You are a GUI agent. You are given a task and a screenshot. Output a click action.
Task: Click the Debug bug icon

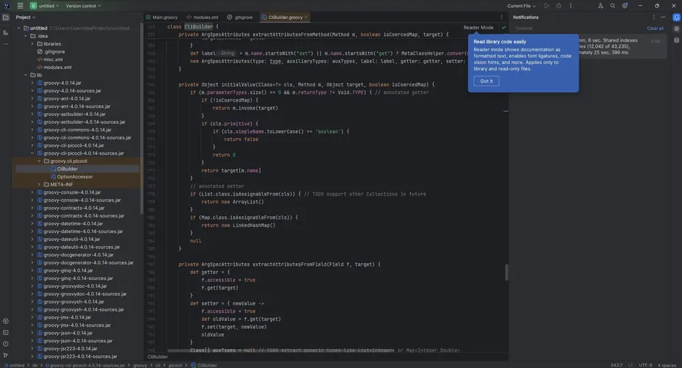559,5
